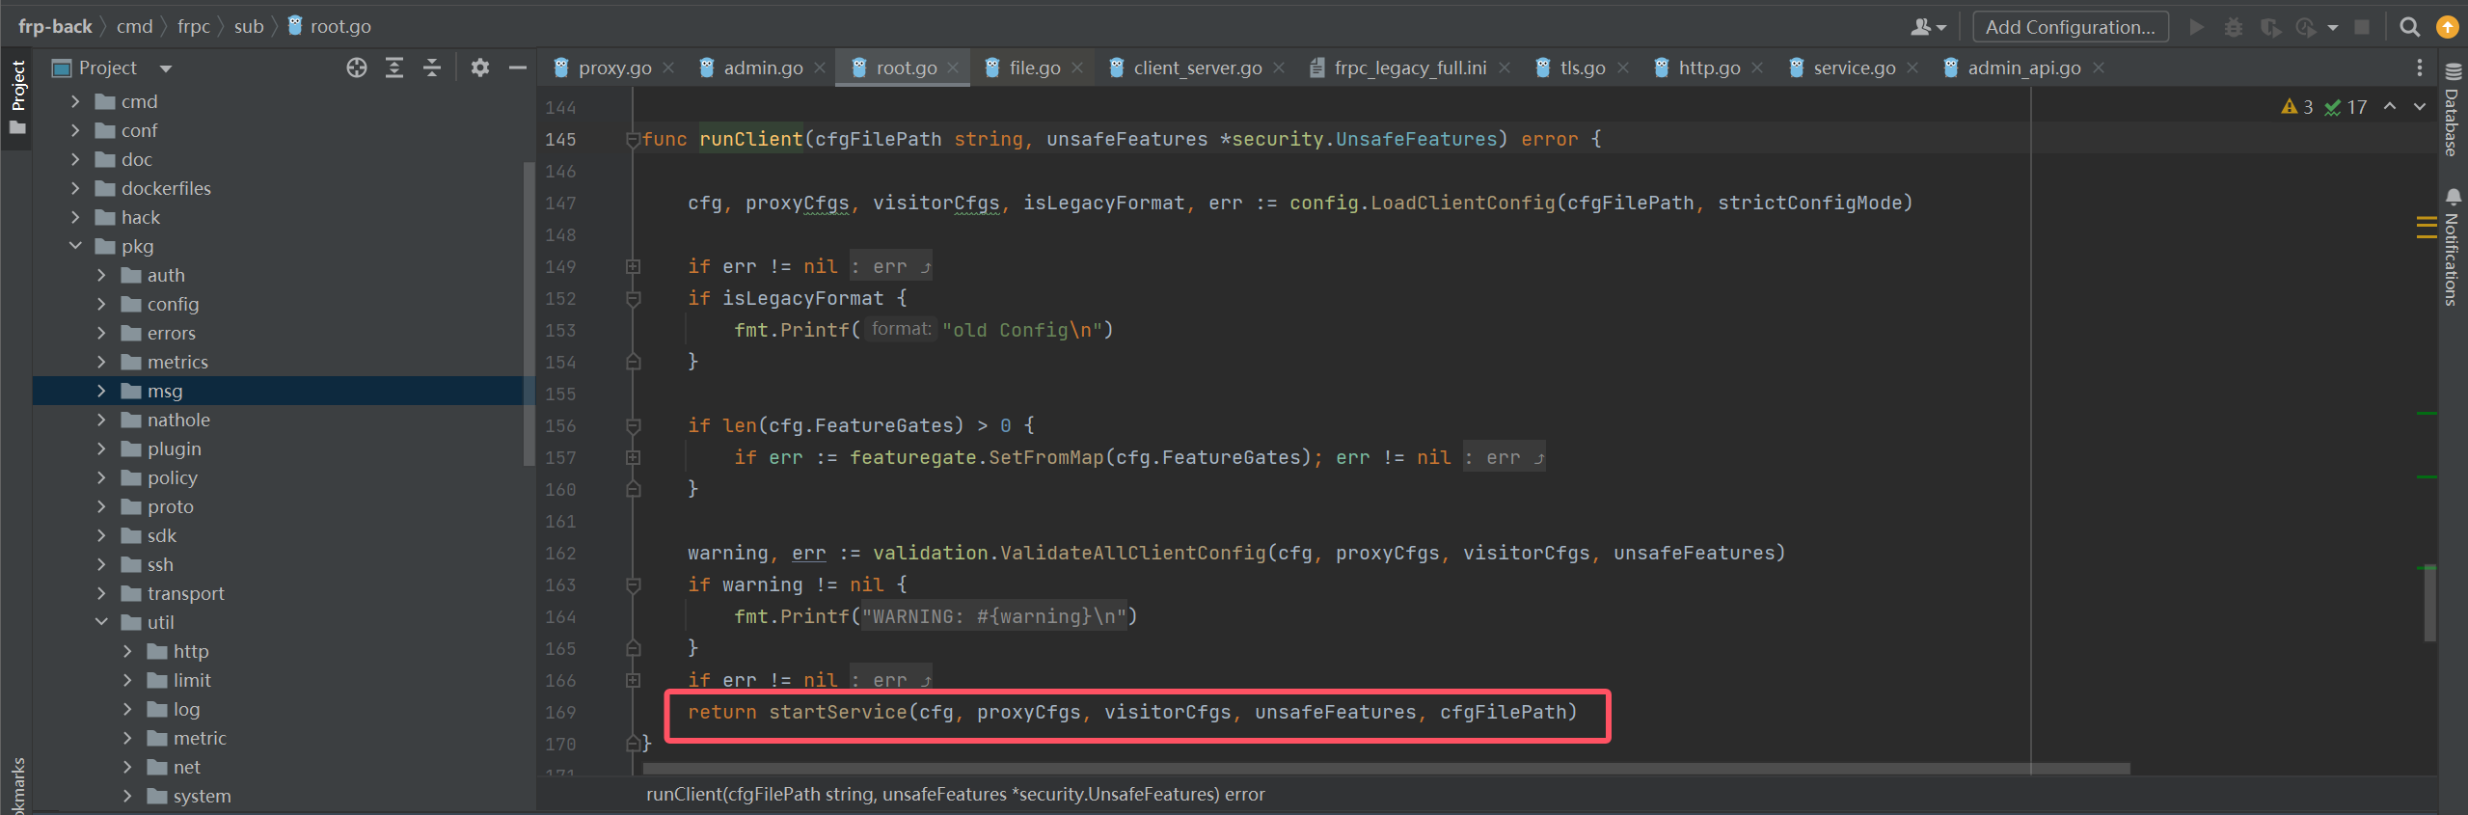
Task: Fold the runClient function at line 145
Action: click(633, 139)
